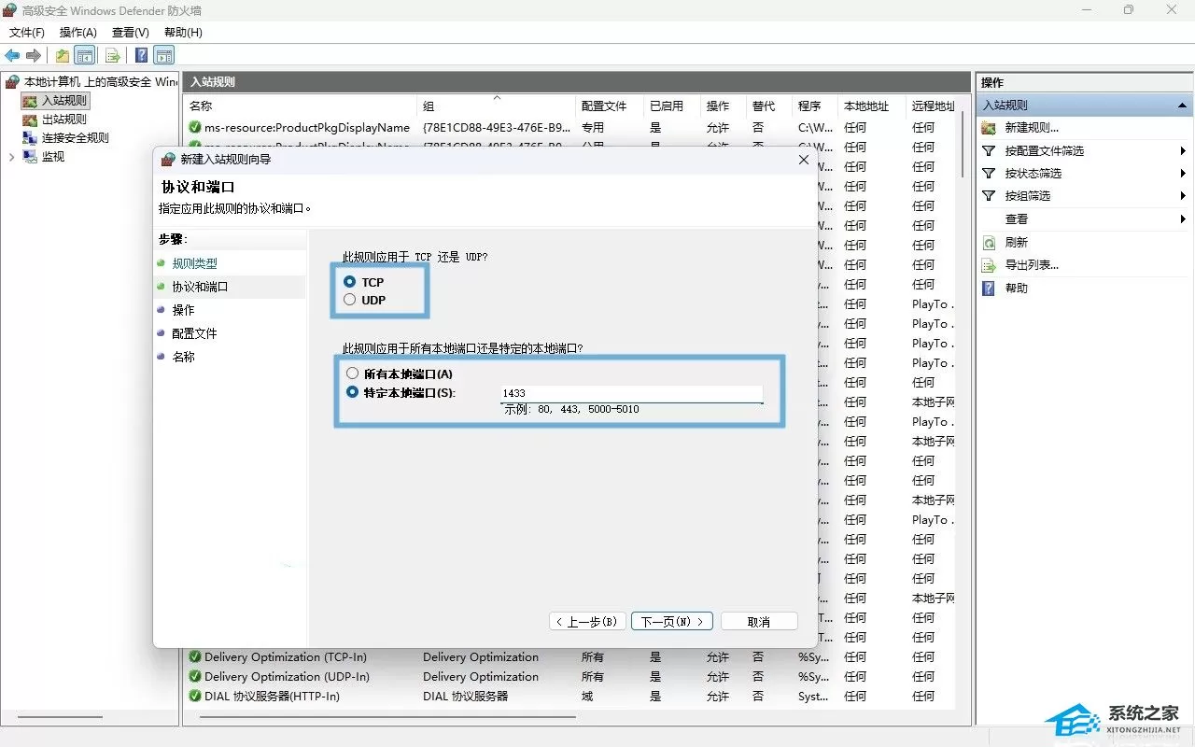The height and width of the screenshot is (747, 1195).
Task: Expand the Monitoring (监视) tree node
Action: (x=11, y=156)
